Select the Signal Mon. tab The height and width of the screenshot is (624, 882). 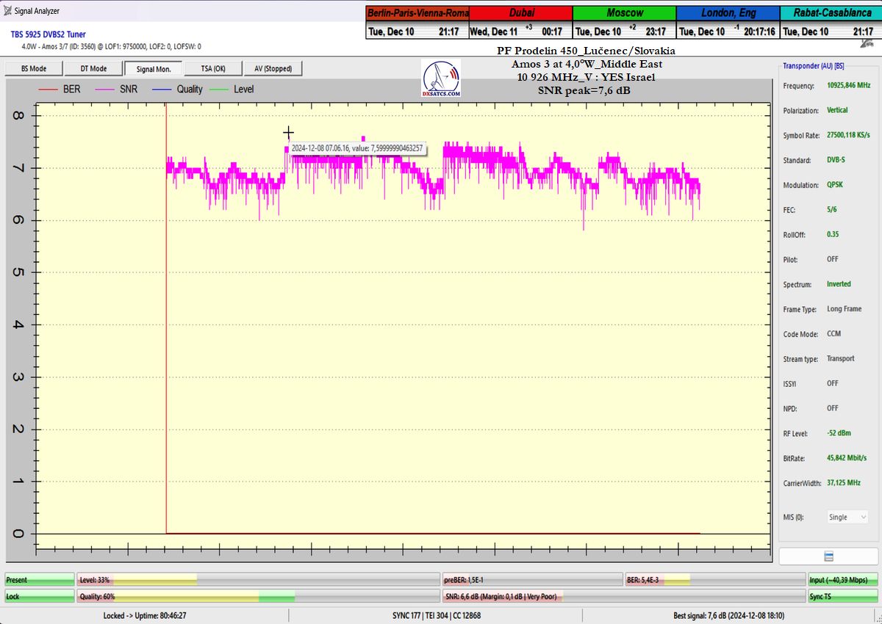click(153, 68)
